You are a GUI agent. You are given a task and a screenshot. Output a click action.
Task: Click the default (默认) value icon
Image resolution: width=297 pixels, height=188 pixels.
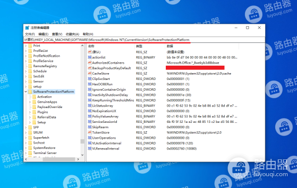point(90,52)
